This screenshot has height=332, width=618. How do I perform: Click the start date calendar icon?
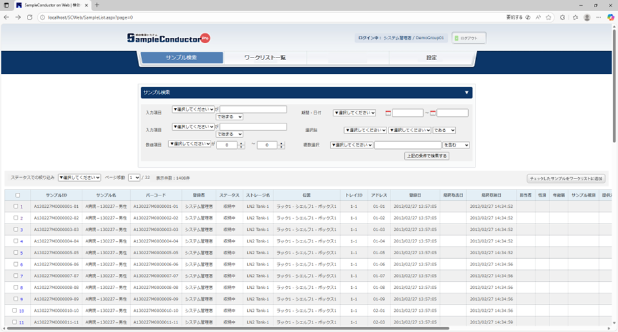click(x=388, y=113)
